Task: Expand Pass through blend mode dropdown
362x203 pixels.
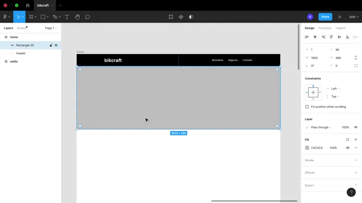Action: (x=321, y=127)
